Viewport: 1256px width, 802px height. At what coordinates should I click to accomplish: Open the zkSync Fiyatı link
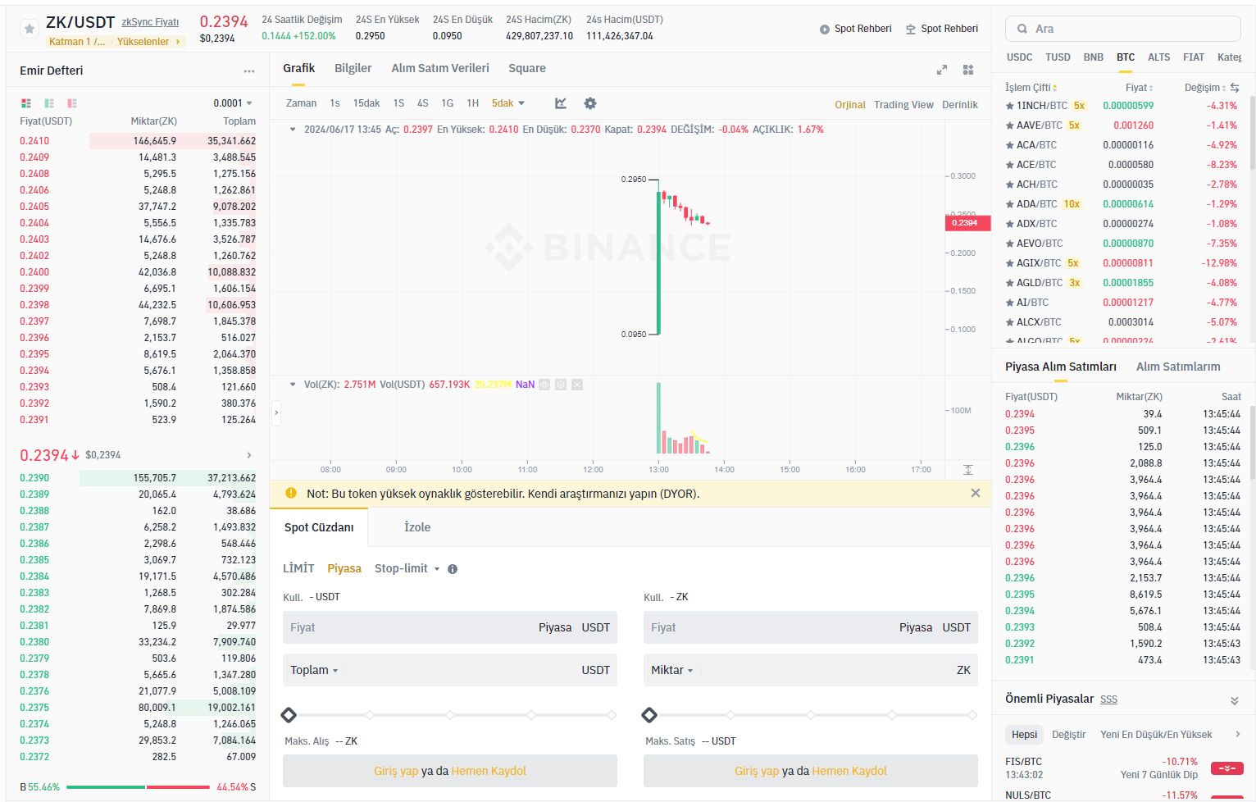point(150,22)
